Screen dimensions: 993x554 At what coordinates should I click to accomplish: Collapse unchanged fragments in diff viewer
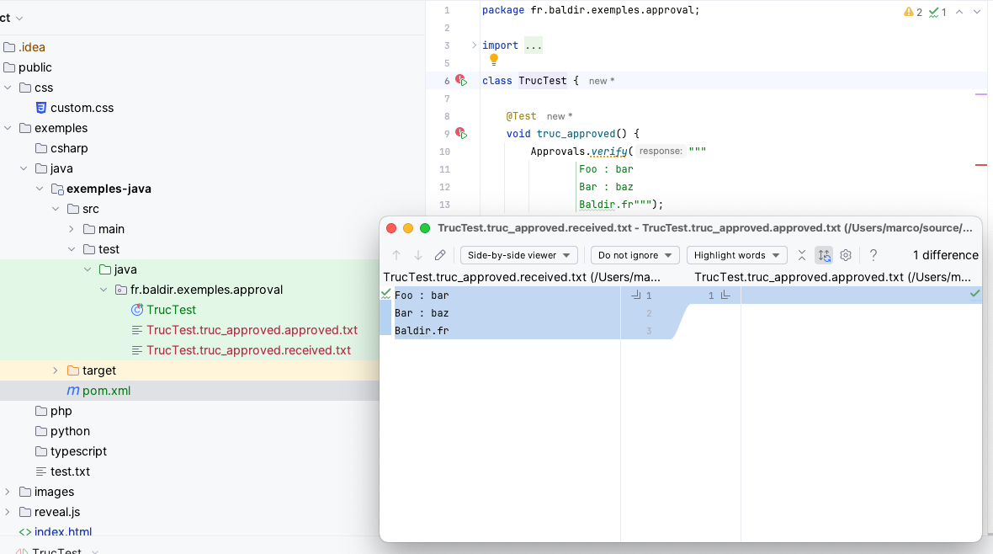click(802, 255)
